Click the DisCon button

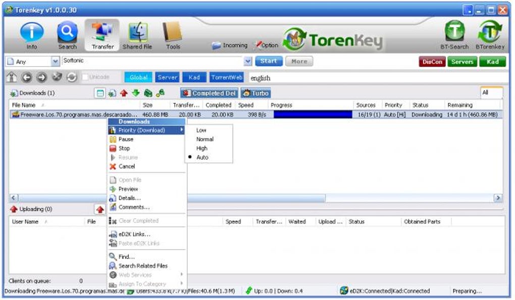(x=432, y=62)
